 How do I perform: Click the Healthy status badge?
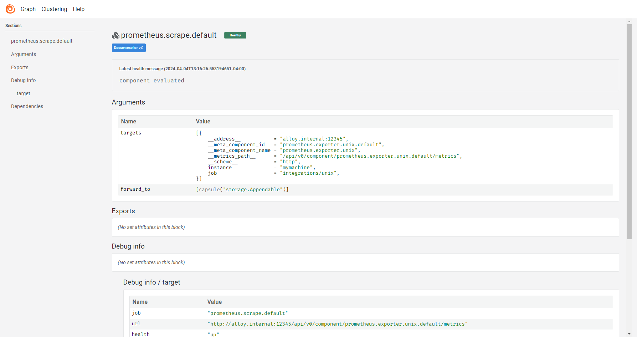235,35
